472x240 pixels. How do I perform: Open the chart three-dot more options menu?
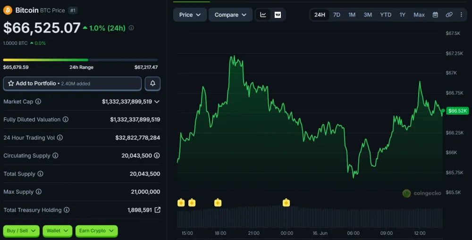pos(461,15)
